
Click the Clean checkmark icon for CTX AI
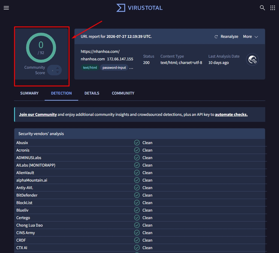point(137,248)
